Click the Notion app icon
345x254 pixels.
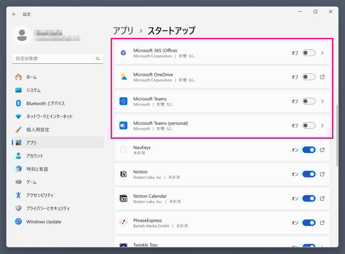[123, 174]
